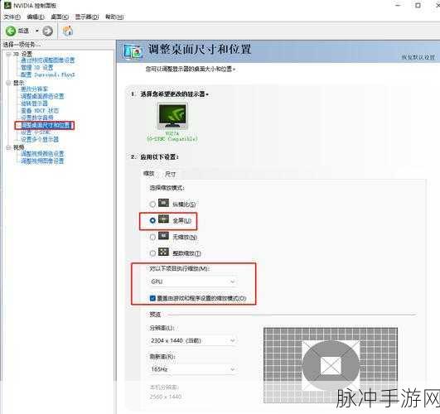The image size is (440, 414).
Task: Open the Back button history dropdown arrow
Action: (36, 31)
